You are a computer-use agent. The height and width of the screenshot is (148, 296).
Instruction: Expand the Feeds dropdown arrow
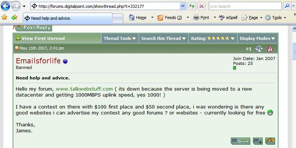(x=188, y=18)
